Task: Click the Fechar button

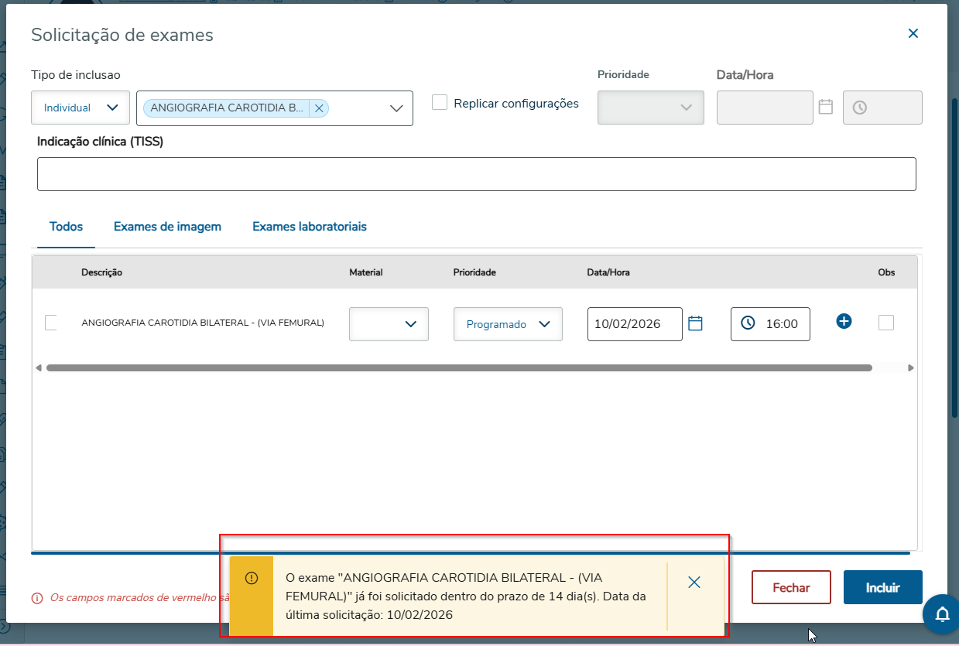Action: (791, 587)
